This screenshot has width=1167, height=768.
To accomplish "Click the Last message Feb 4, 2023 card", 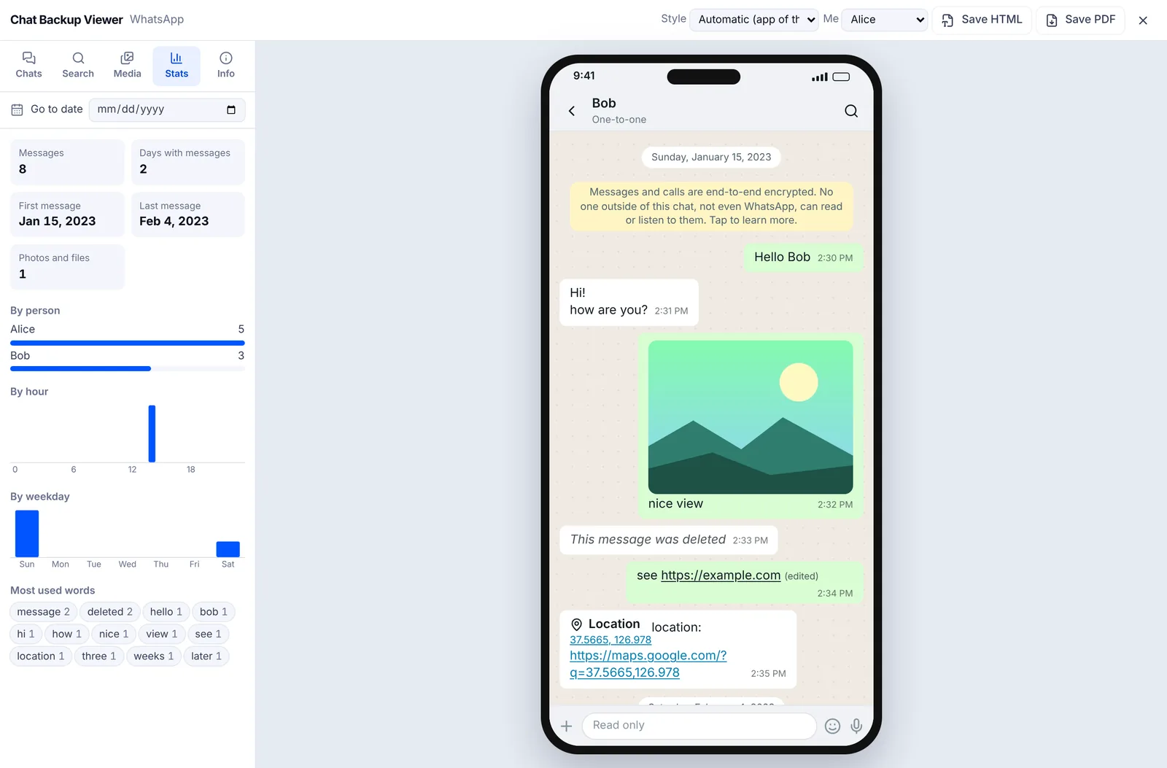I will tap(188, 214).
